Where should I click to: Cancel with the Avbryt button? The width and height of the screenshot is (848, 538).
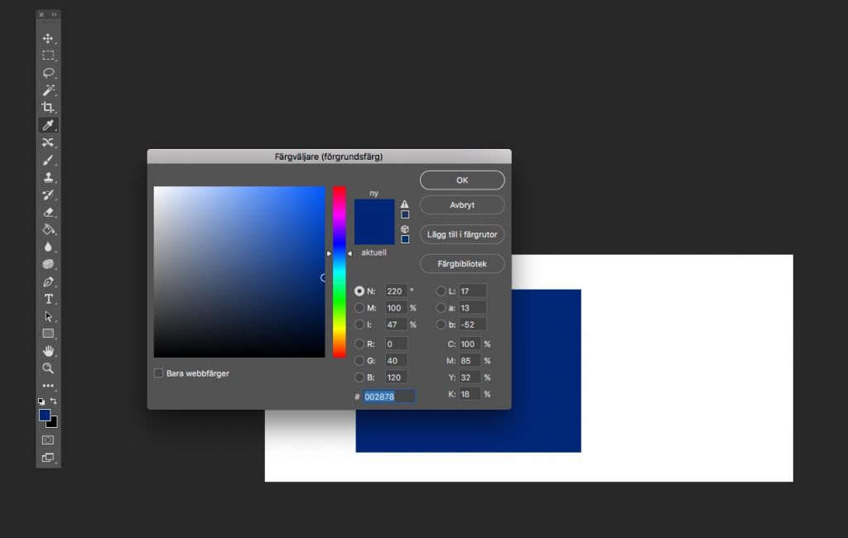click(x=462, y=205)
